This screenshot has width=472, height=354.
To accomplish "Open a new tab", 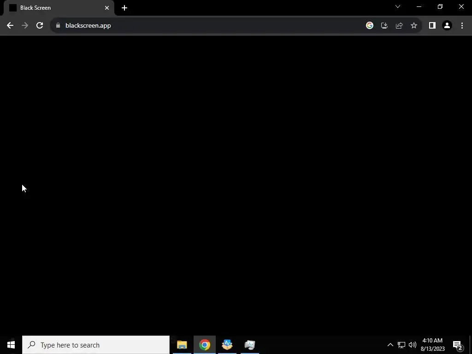I will pos(124,8).
